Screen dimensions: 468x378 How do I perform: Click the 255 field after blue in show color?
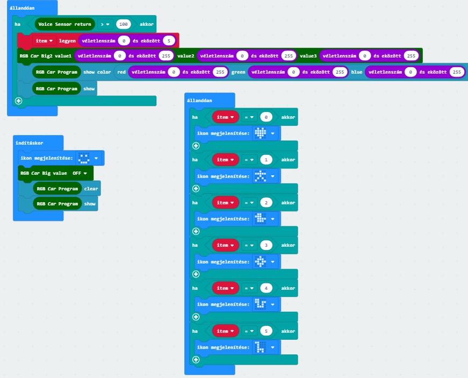tap(457, 72)
